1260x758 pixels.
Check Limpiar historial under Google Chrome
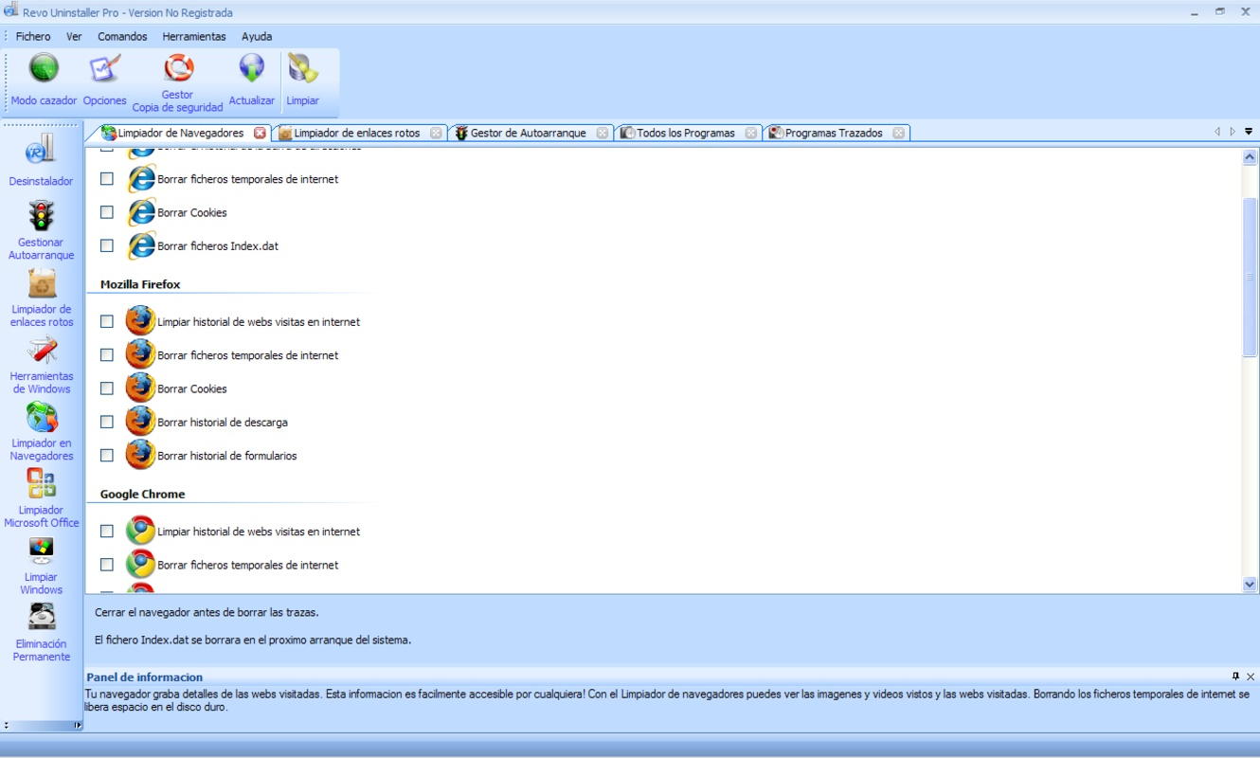(106, 531)
